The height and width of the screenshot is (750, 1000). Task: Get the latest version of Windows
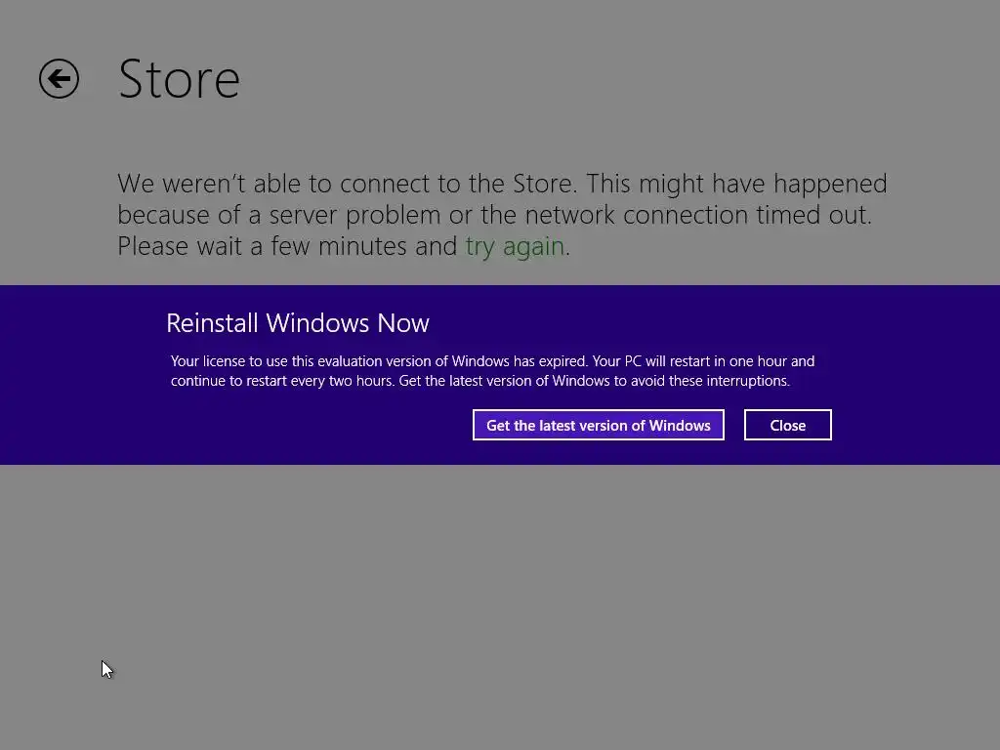click(599, 425)
